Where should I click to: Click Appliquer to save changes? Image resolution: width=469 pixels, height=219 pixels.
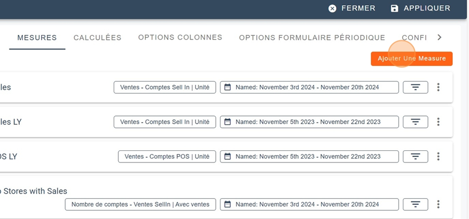[420, 8]
